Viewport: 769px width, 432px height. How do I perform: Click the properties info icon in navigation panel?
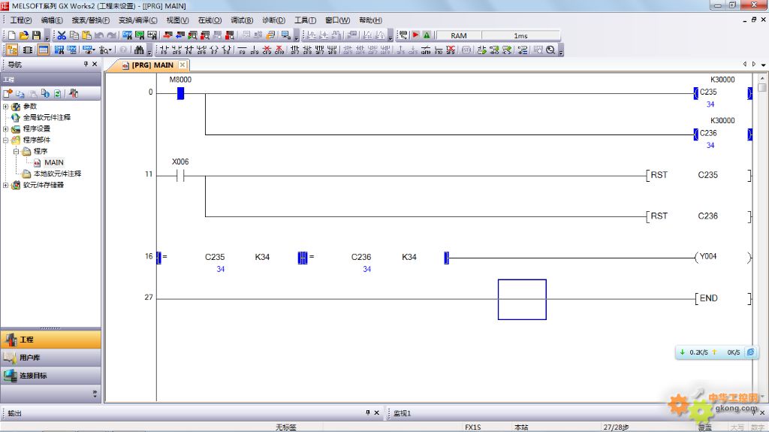click(x=46, y=93)
